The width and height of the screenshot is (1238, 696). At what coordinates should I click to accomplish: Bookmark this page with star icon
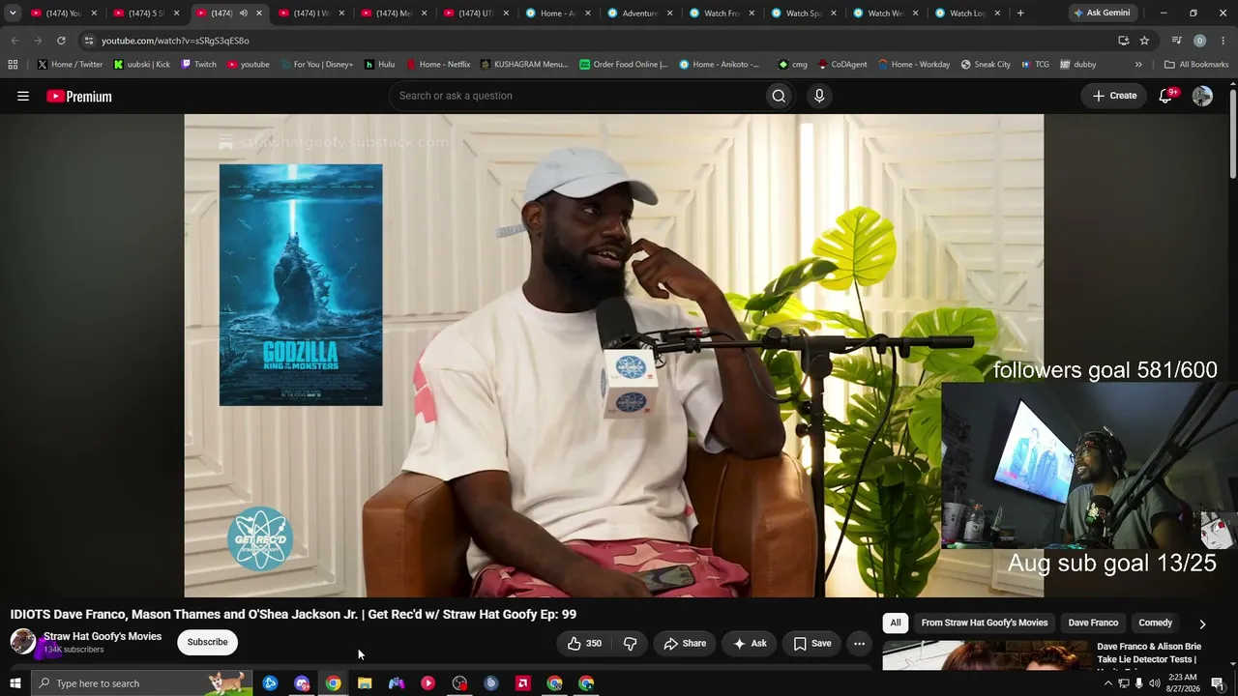(1144, 41)
